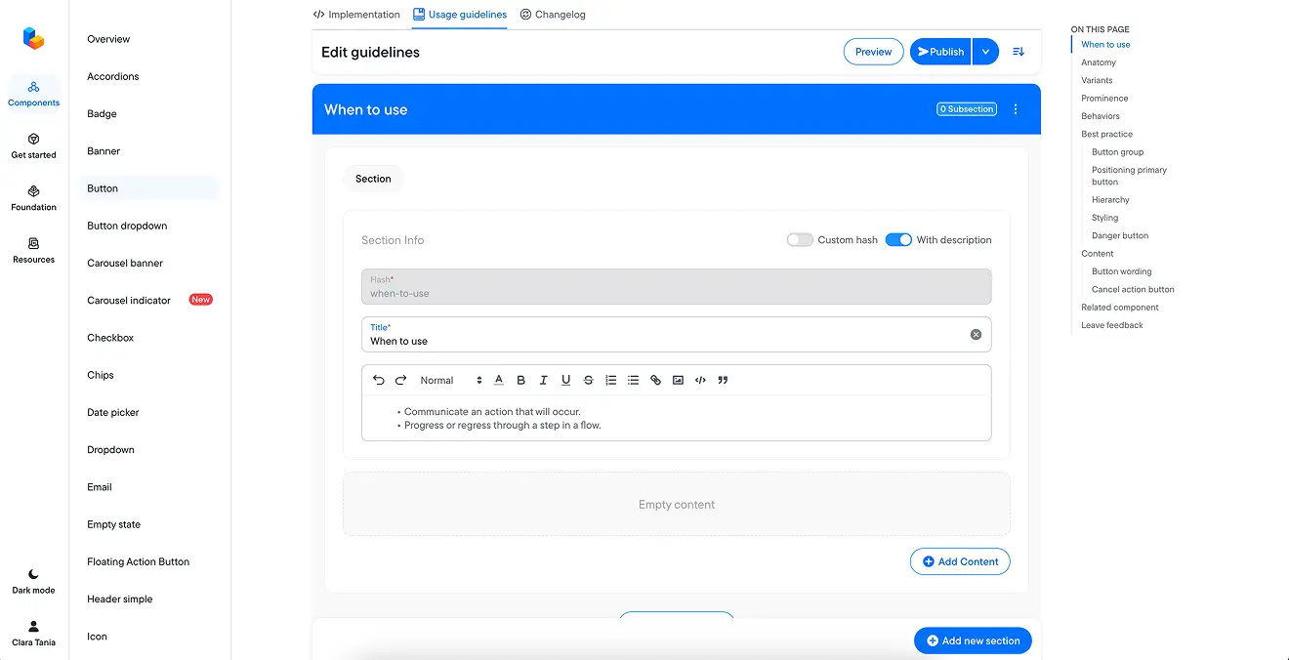The image size is (1289, 660).
Task: Jump to Variants on this page
Action: pyautogui.click(x=1097, y=80)
